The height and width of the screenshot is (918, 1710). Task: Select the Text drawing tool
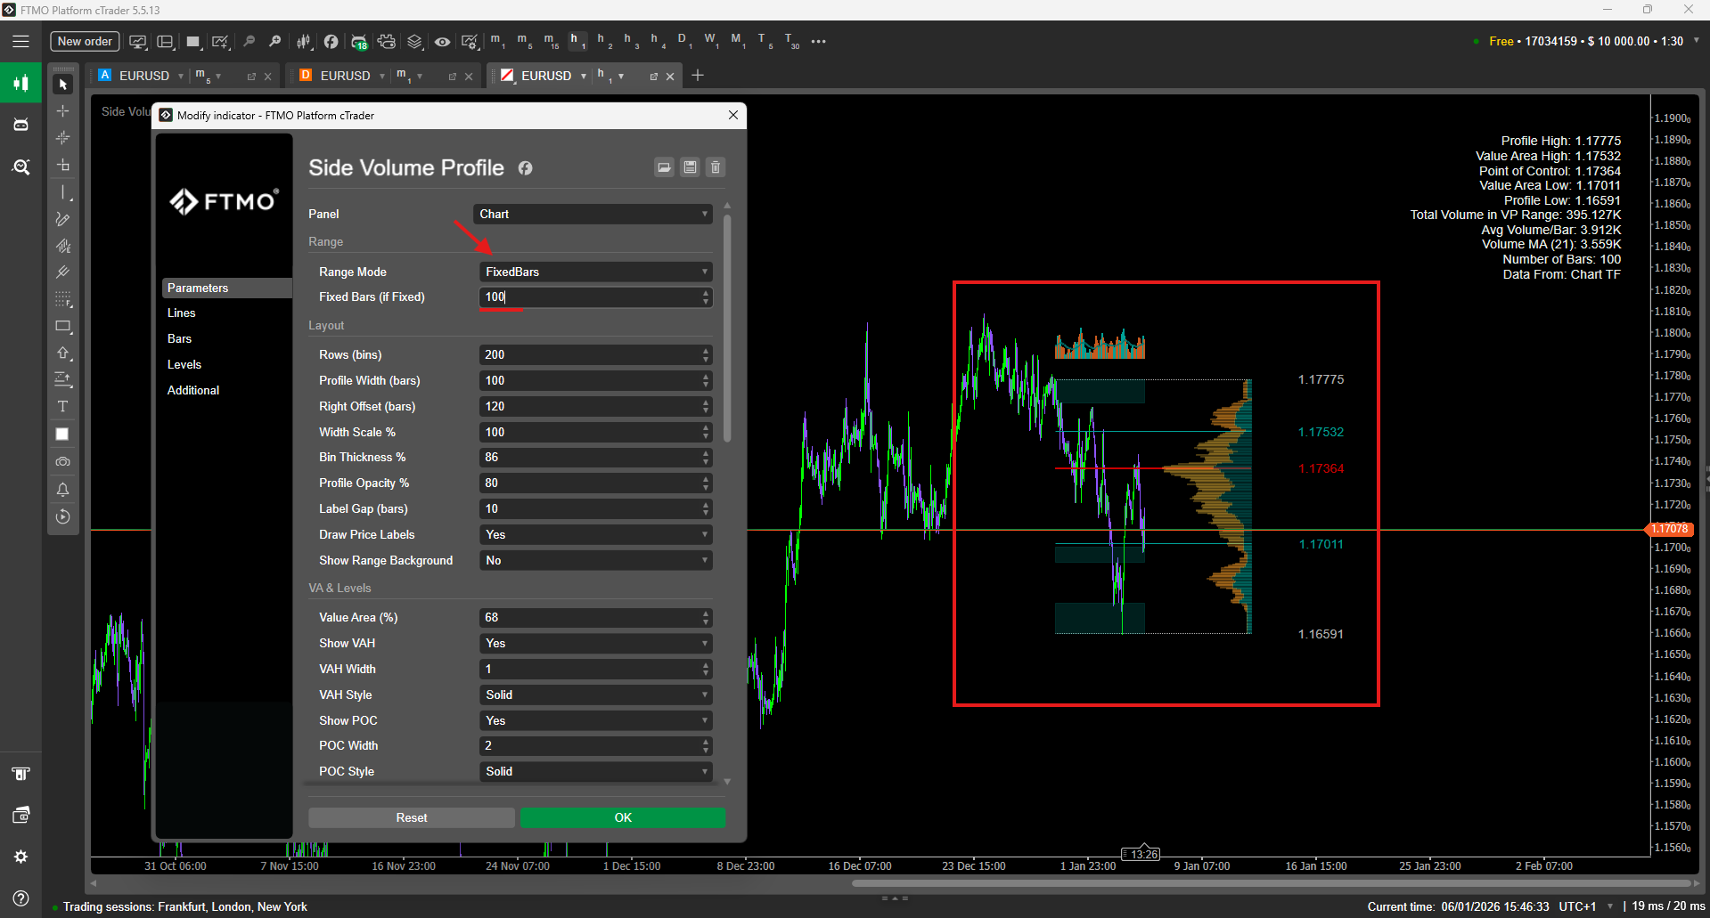coord(62,407)
